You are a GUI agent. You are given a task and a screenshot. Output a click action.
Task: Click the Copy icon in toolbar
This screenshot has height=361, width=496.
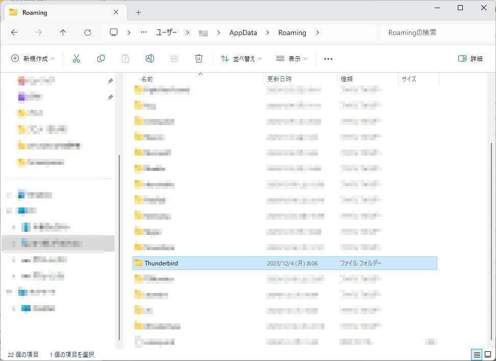pos(101,59)
